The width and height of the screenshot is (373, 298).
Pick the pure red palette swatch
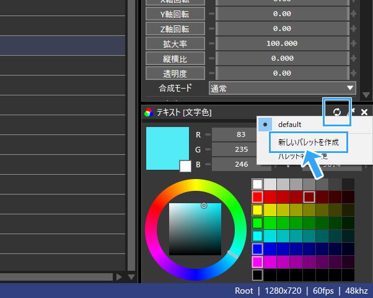257,197
